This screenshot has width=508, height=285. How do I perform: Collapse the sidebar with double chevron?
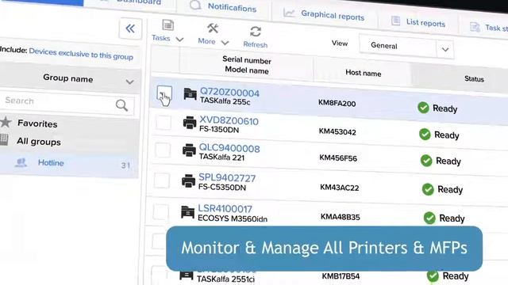(x=130, y=28)
